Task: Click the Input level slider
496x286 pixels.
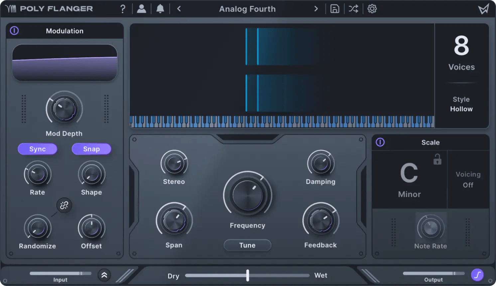Action: coord(61,273)
